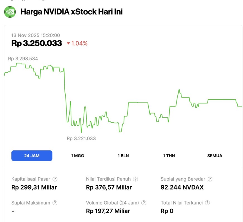
Task: Select the 24 JAM time range
Action: [32, 156]
